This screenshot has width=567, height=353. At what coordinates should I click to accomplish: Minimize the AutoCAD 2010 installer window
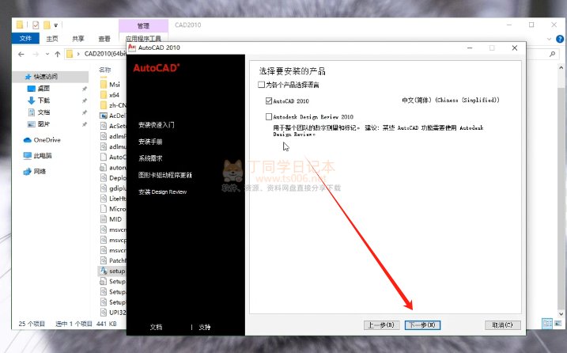point(470,47)
